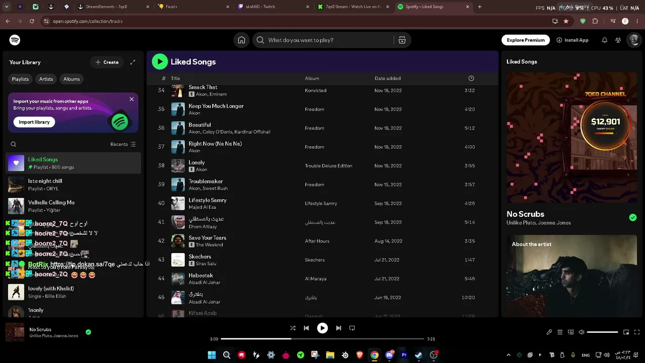The width and height of the screenshot is (645, 363).
Task: Click the Spotify logo
Action: (15, 40)
